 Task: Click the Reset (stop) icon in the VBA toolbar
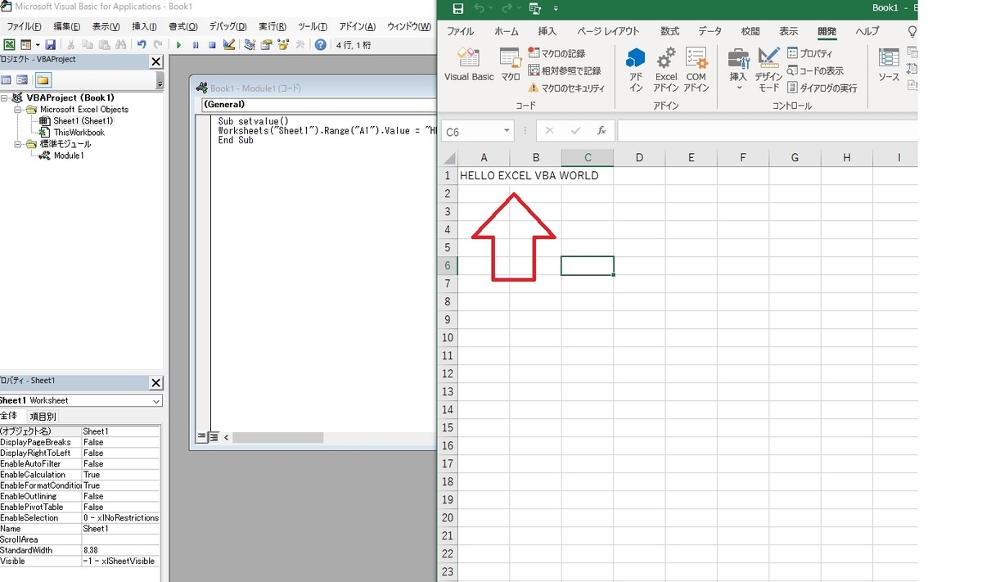coord(212,45)
